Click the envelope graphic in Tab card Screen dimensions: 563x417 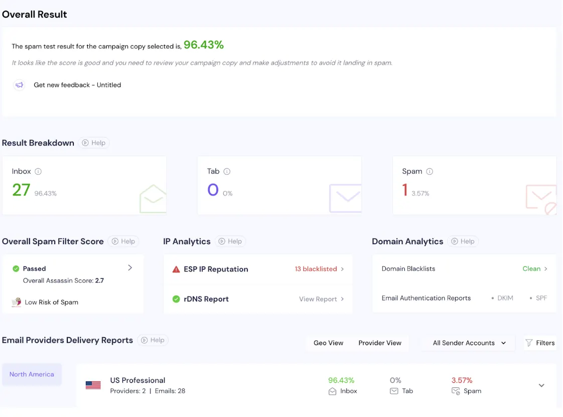345,198
